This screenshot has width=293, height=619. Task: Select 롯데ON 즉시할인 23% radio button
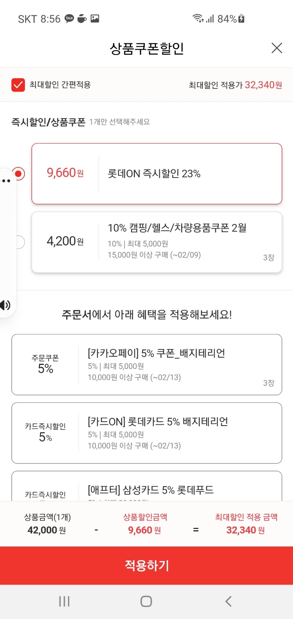pyautogui.click(x=18, y=174)
